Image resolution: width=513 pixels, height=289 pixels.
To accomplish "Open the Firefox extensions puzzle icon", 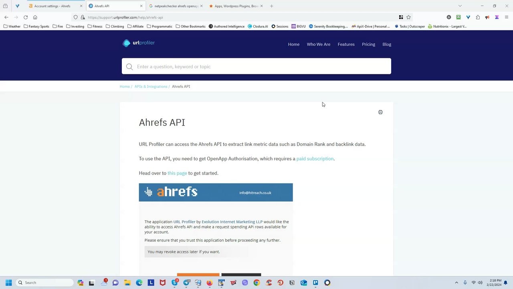I will [x=478, y=17].
